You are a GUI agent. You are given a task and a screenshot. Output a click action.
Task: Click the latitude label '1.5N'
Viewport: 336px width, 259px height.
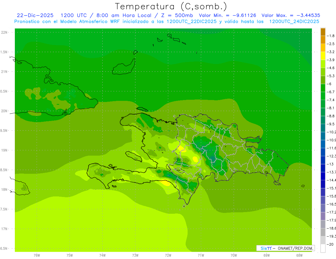4,52
